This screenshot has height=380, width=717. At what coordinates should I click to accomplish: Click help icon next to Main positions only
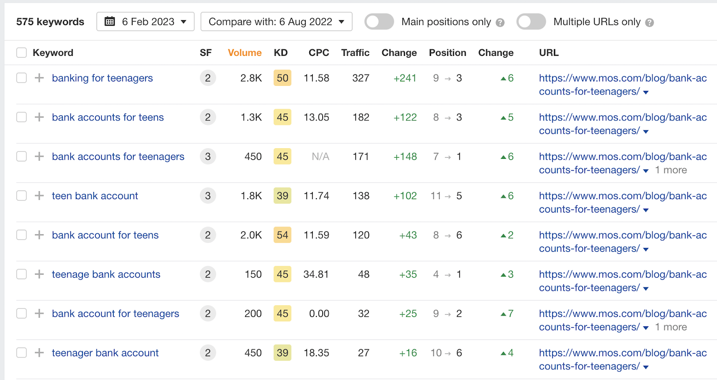coord(500,22)
